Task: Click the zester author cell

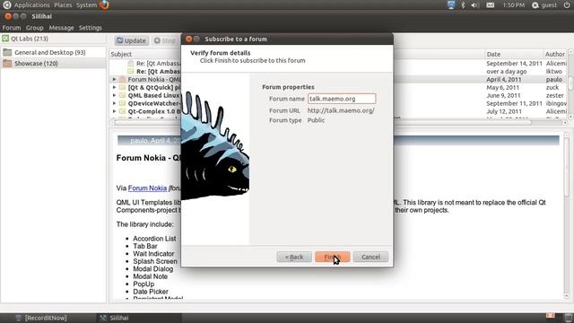Action: tap(555, 96)
